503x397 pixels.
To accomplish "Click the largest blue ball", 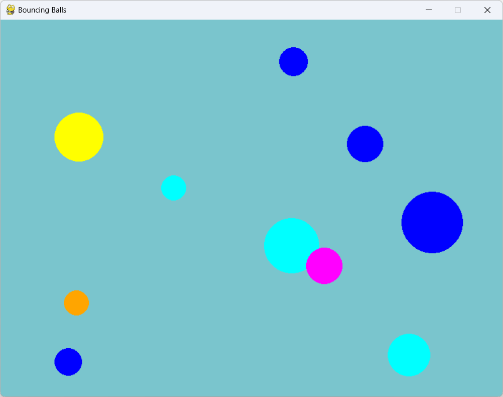I will pyautogui.click(x=432, y=223).
